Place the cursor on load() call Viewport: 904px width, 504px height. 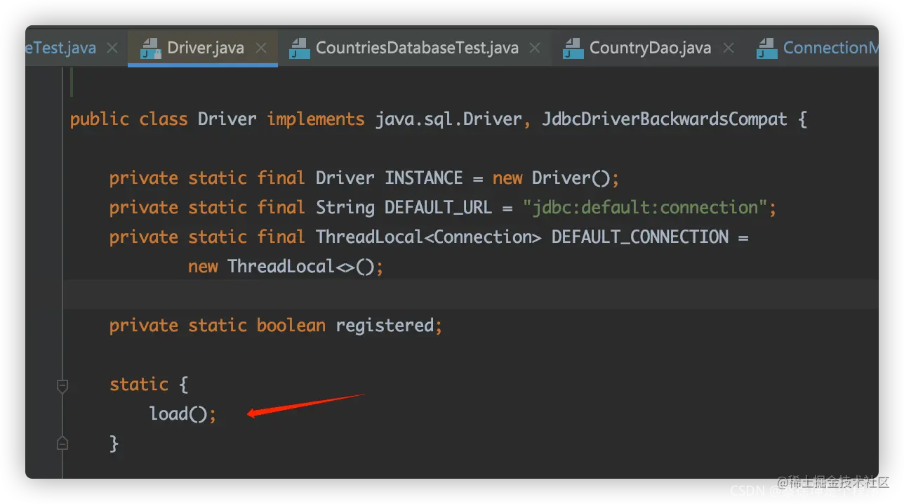183,414
